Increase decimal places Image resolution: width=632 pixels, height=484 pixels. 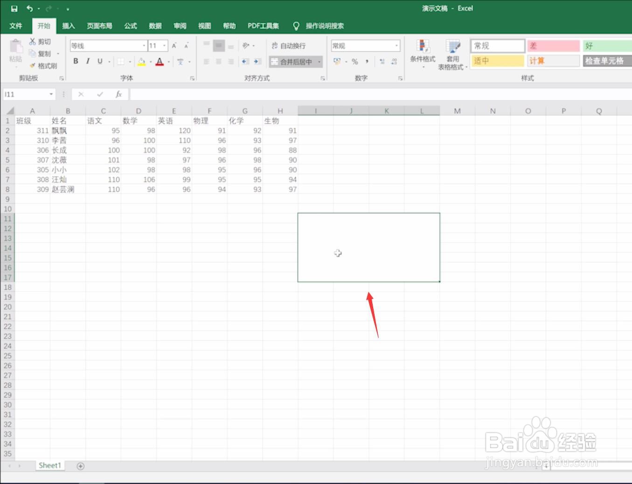[x=382, y=61]
